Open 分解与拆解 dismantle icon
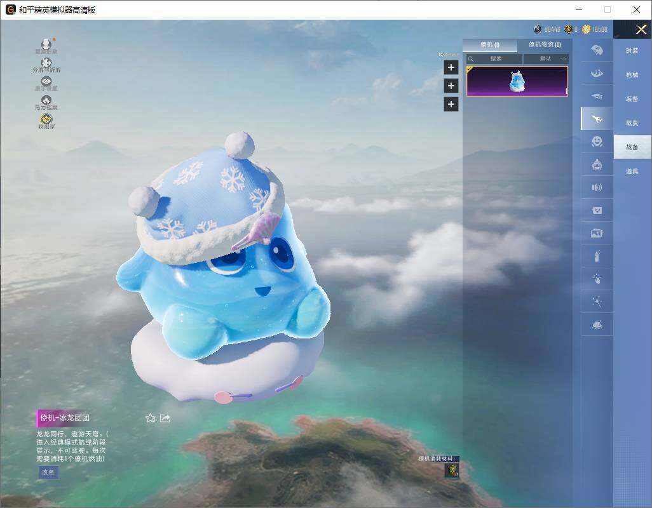This screenshot has width=652, height=508. 46,63
